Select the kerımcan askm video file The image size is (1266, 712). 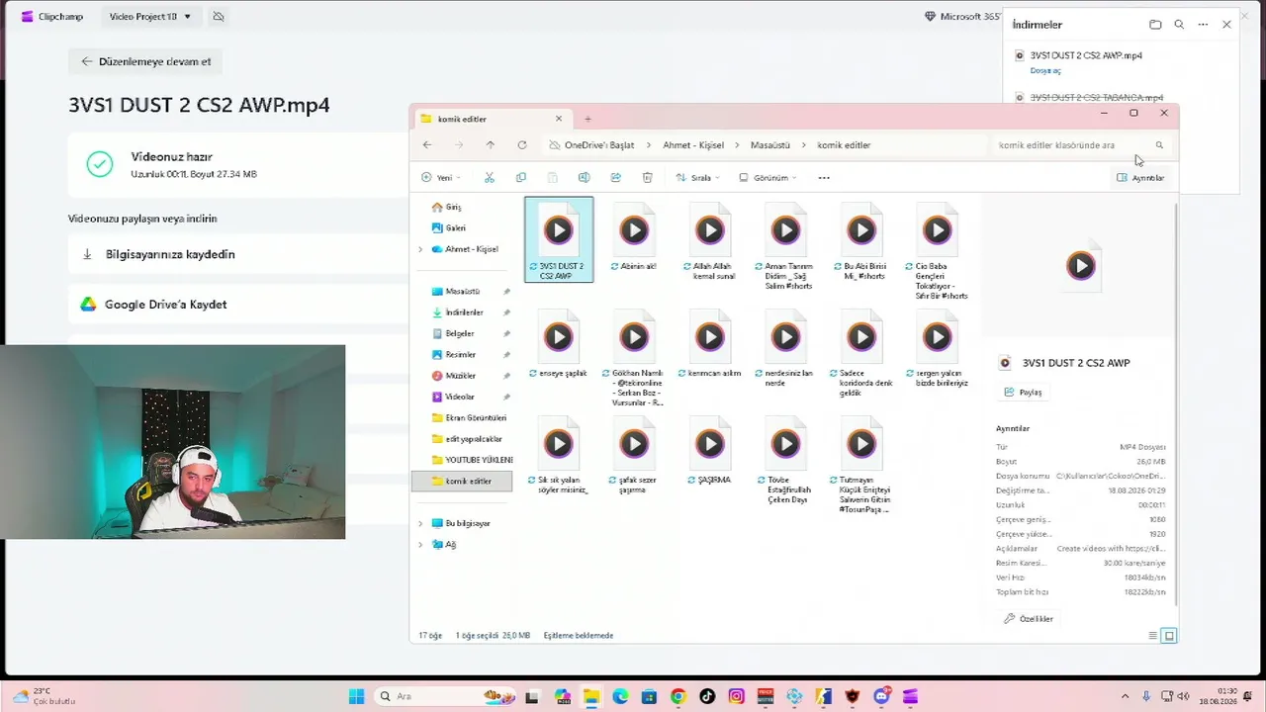pyautogui.click(x=710, y=344)
